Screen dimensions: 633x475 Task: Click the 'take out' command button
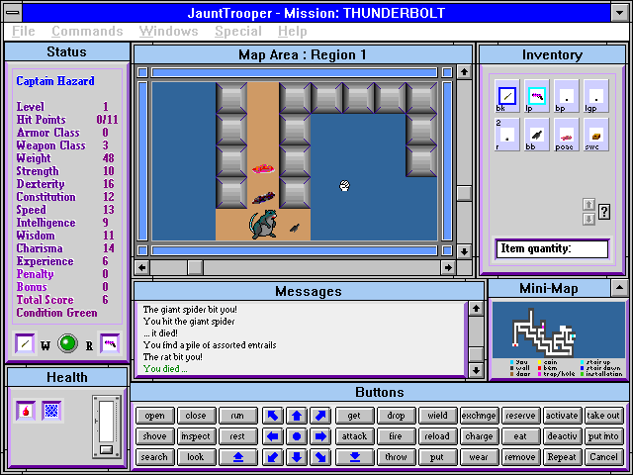click(x=603, y=416)
